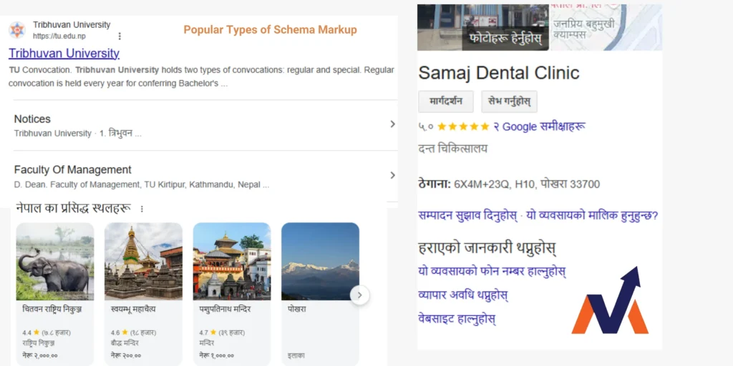Click the five-star rating of Samaj Dental Clinic

463,127
